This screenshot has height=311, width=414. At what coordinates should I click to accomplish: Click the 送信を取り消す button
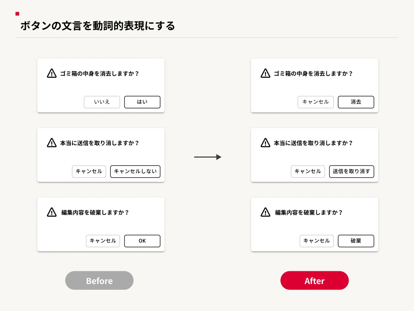[x=352, y=171]
